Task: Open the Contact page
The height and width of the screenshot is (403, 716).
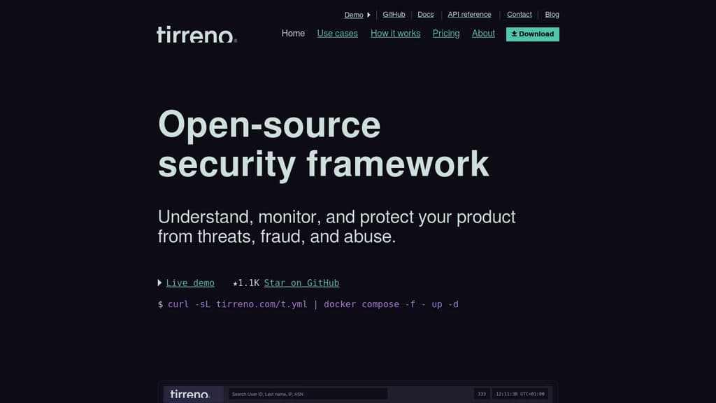Action: 520,15
